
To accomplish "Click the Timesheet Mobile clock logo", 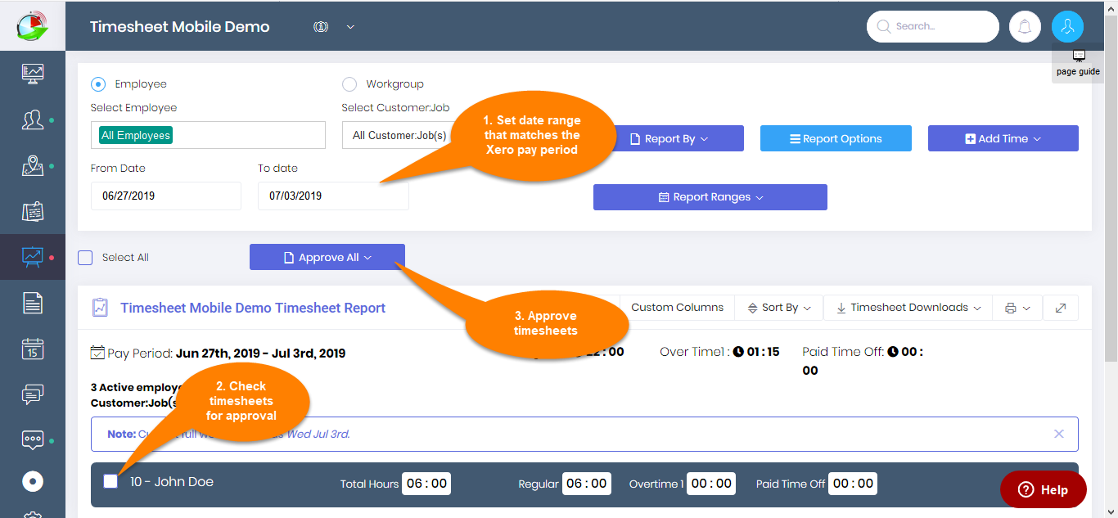I will [x=33, y=25].
